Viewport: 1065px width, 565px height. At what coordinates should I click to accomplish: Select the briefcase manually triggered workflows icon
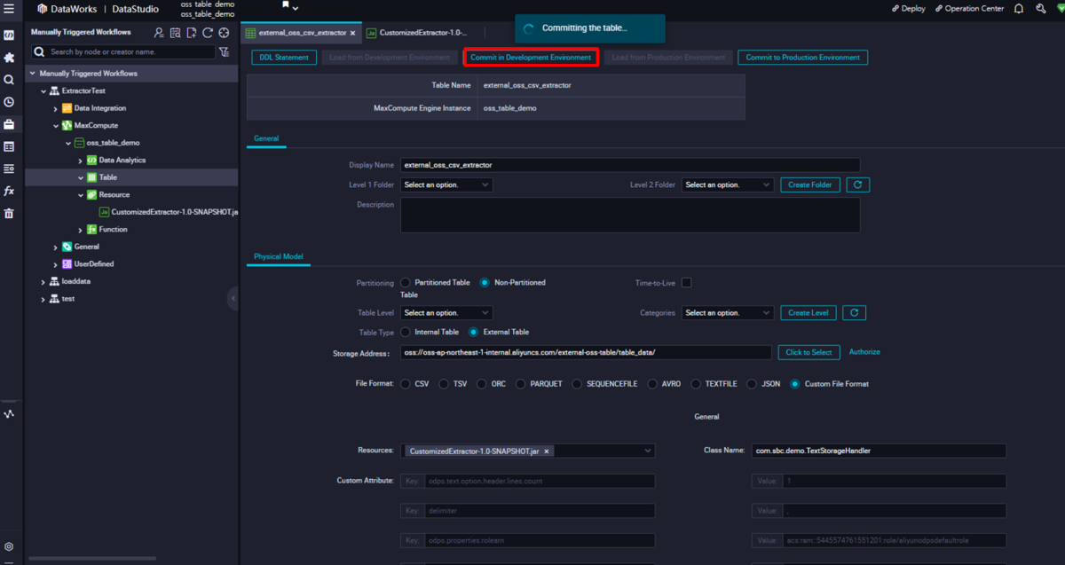[9, 124]
